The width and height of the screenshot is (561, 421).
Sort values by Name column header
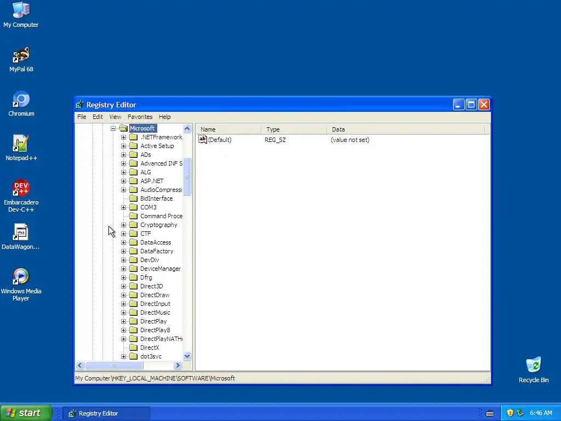[229, 129]
